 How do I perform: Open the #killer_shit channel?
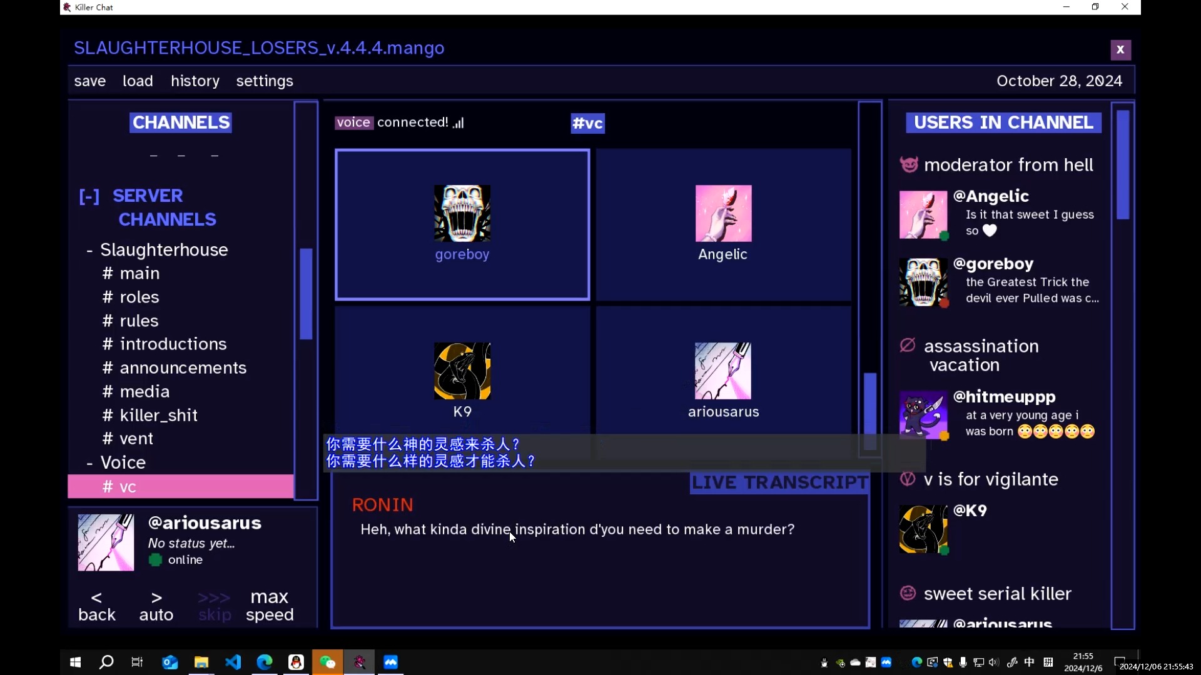pyautogui.click(x=158, y=416)
